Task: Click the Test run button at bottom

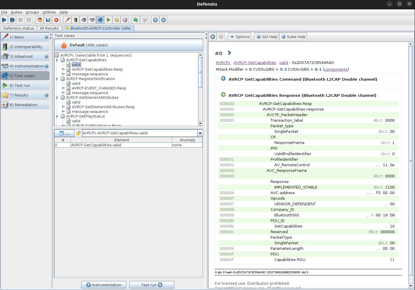Action: tap(152, 285)
